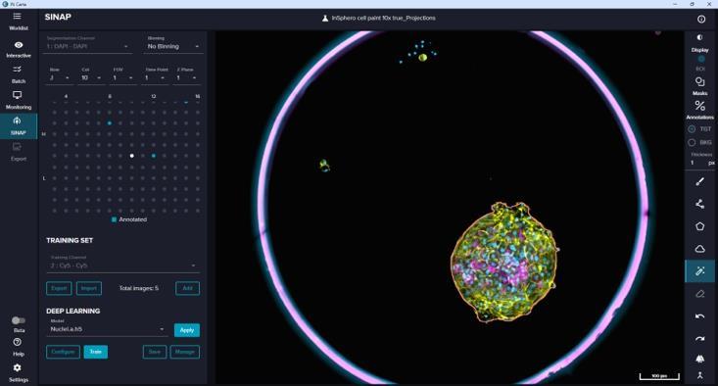This screenshot has height=386, width=718.
Task: Click the Import training set button
Action: coord(89,288)
